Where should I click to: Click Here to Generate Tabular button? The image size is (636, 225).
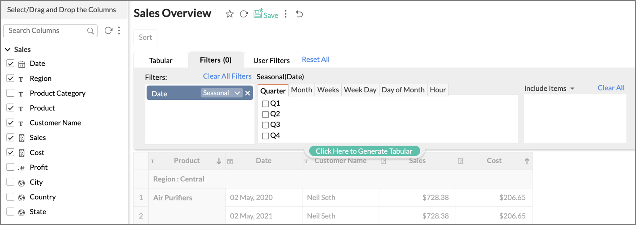coord(364,151)
